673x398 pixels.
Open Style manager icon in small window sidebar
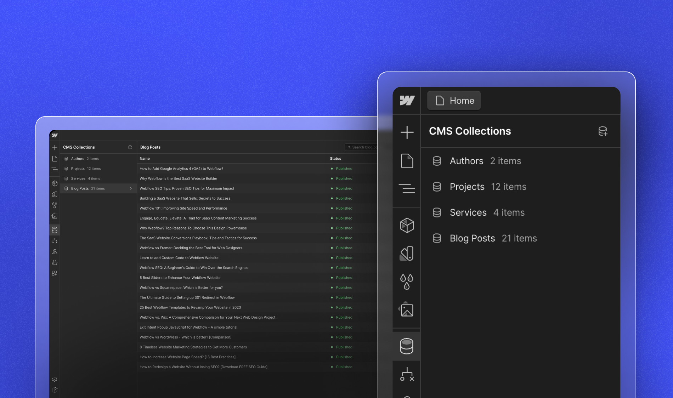click(55, 194)
